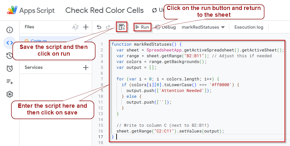This screenshot has height=146, width=290.
Task: Open the Triggers alarm clock icon
Action: click(10, 68)
